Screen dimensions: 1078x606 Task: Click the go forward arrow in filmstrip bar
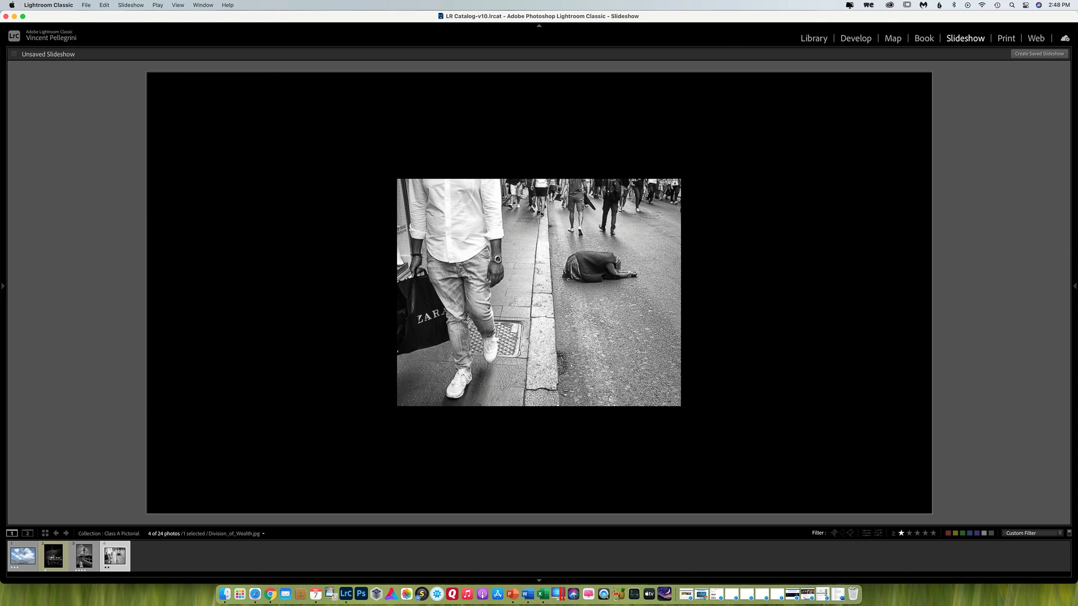point(66,533)
